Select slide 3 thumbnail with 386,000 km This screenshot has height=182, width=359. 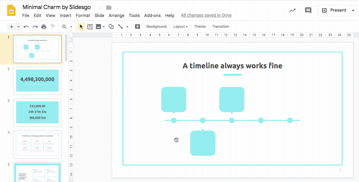click(x=37, y=113)
